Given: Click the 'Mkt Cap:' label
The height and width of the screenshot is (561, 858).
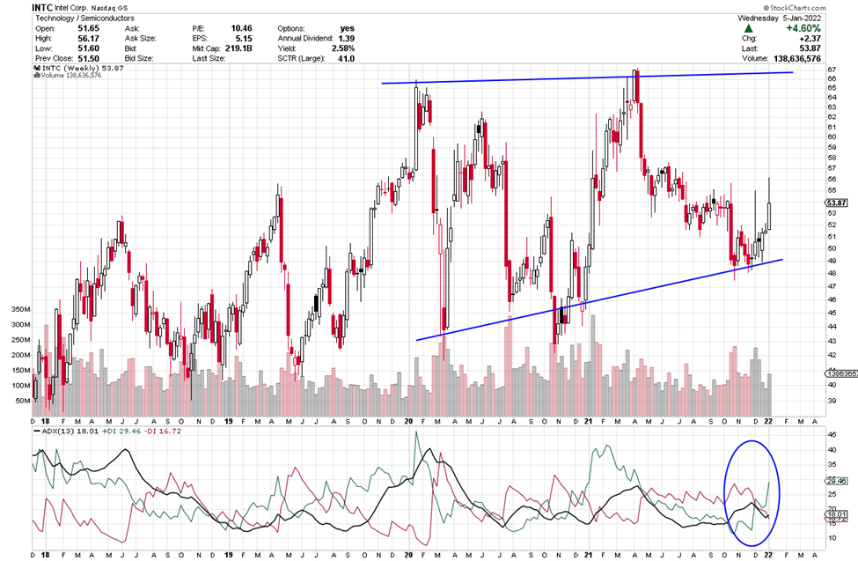Looking at the screenshot, I should pos(207,48).
